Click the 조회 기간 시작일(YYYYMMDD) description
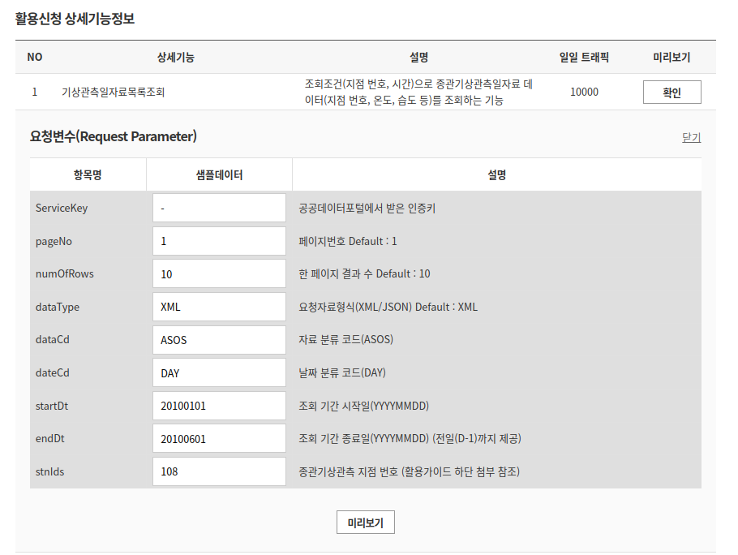 364,406
